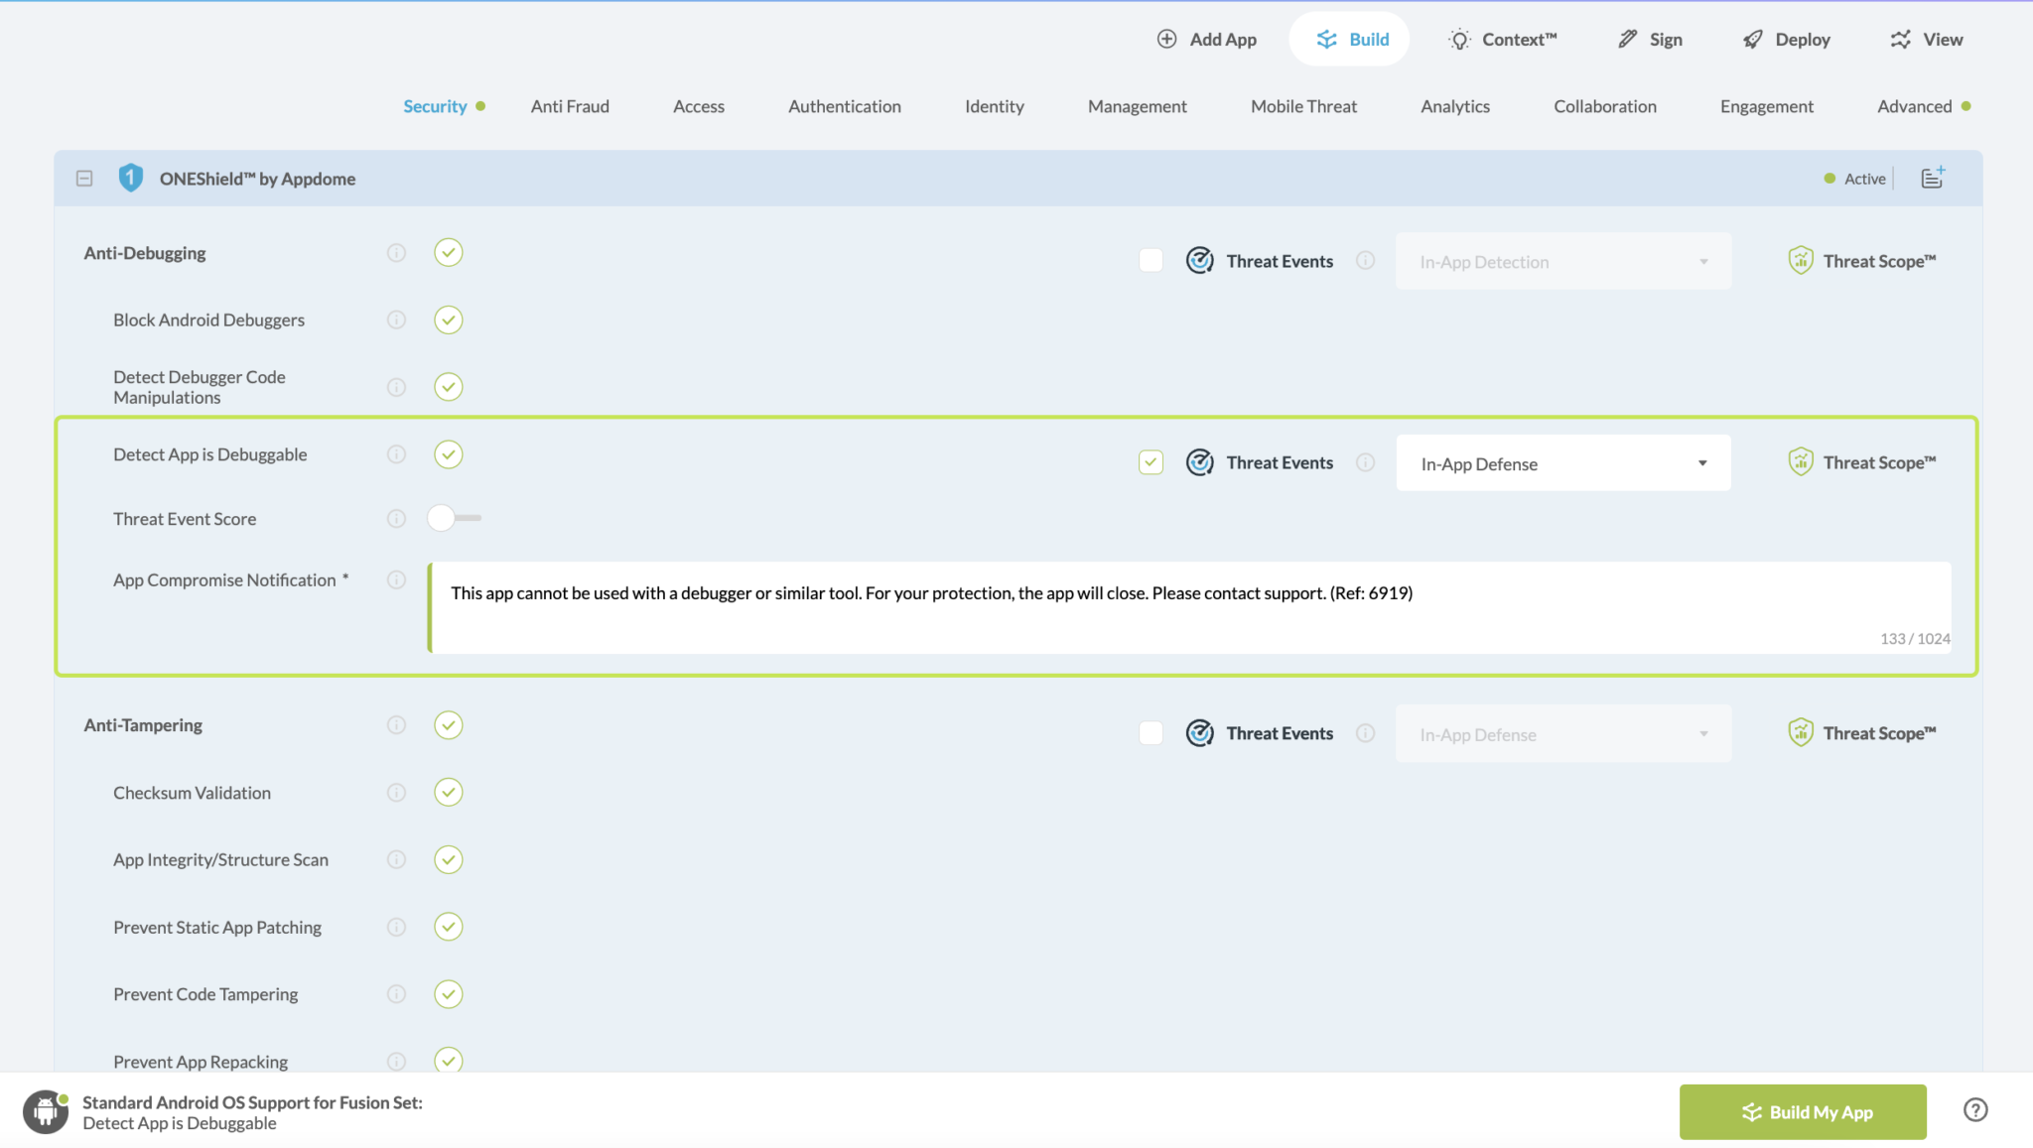This screenshot has width=2033, height=1148.
Task: Click Threat Events radar icon in Anti-Debugging row
Action: click(1199, 261)
